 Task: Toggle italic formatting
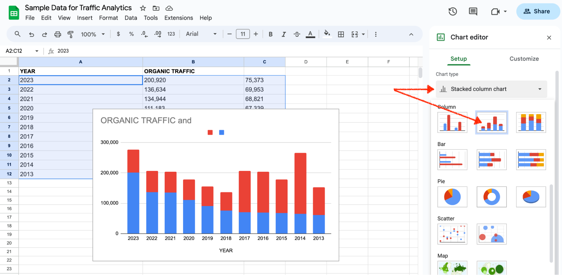(284, 34)
